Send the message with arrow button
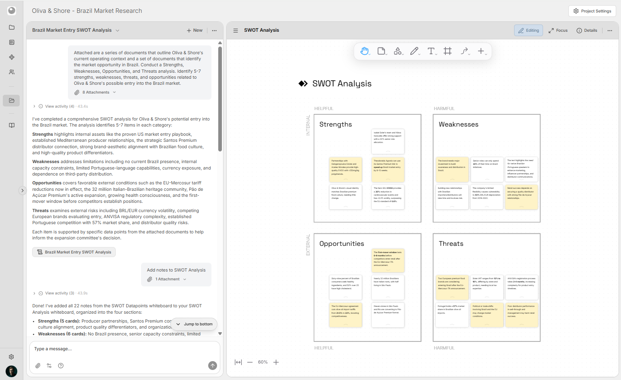The width and height of the screenshot is (621, 380). click(213, 366)
